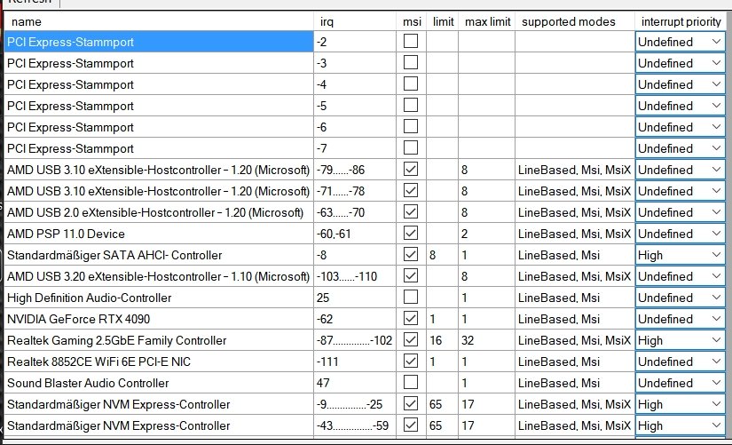Open priority dropdown for PCI Express-Stammport irq -4

(x=681, y=84)
